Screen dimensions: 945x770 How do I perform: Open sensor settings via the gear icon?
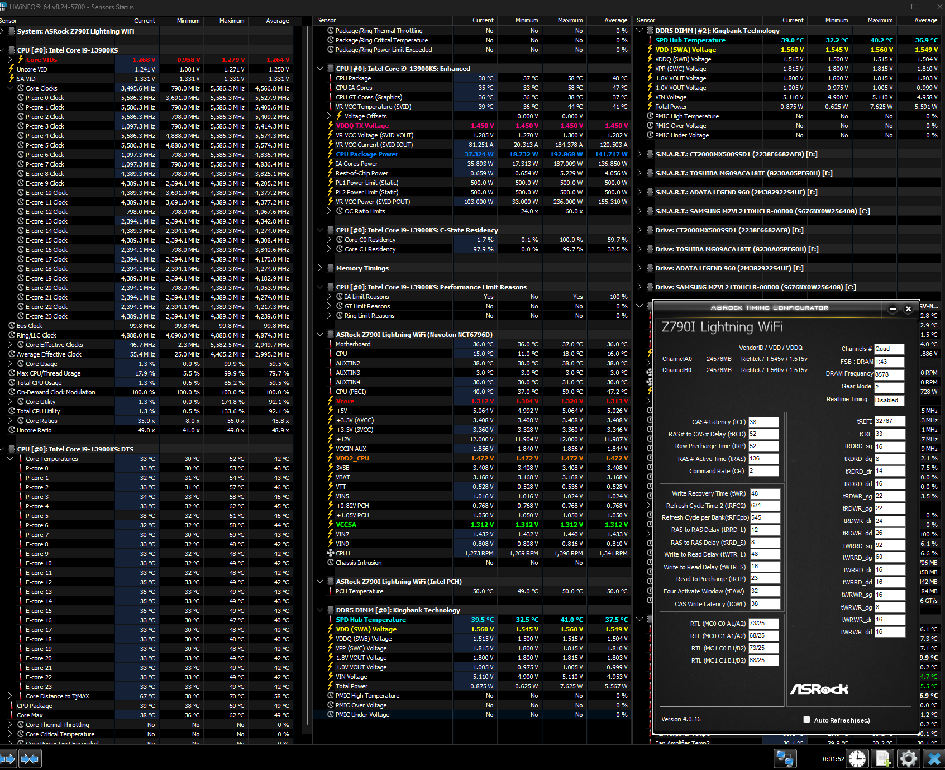pos(909,759)
